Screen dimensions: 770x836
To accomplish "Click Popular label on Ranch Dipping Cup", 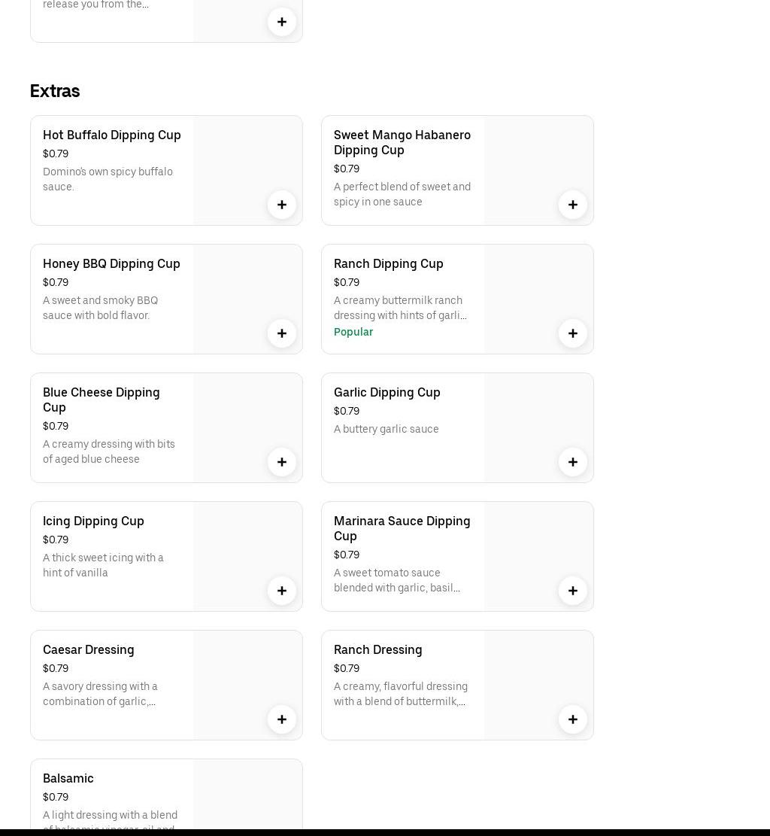I will click(353, 332).
